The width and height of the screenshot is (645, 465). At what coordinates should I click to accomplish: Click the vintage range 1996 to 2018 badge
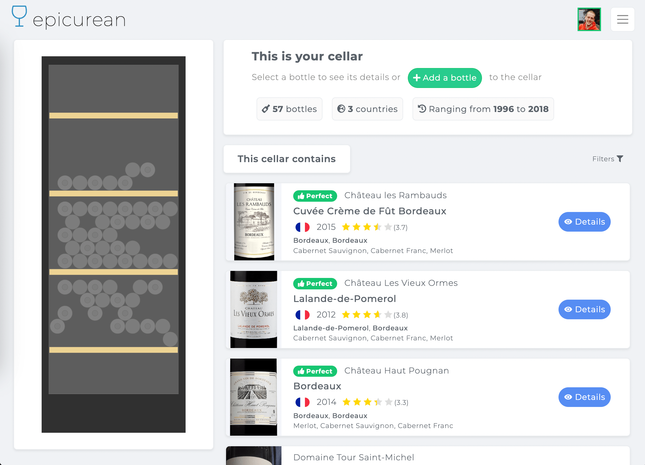click(x=483, y=109)
